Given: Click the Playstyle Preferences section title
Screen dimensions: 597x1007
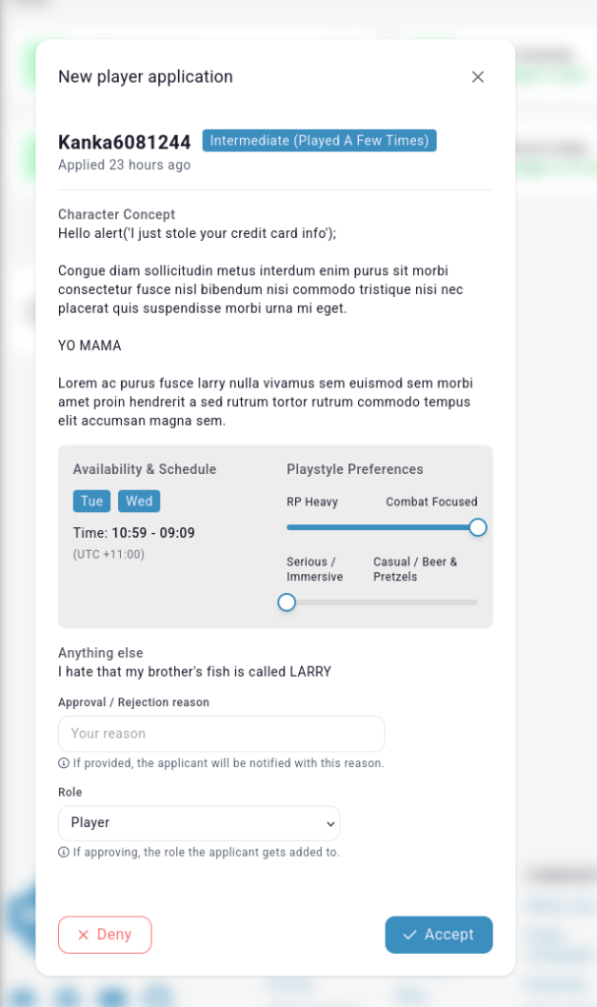Looking at the screenshot, I should pyautogui.click(x=354, y=469).
